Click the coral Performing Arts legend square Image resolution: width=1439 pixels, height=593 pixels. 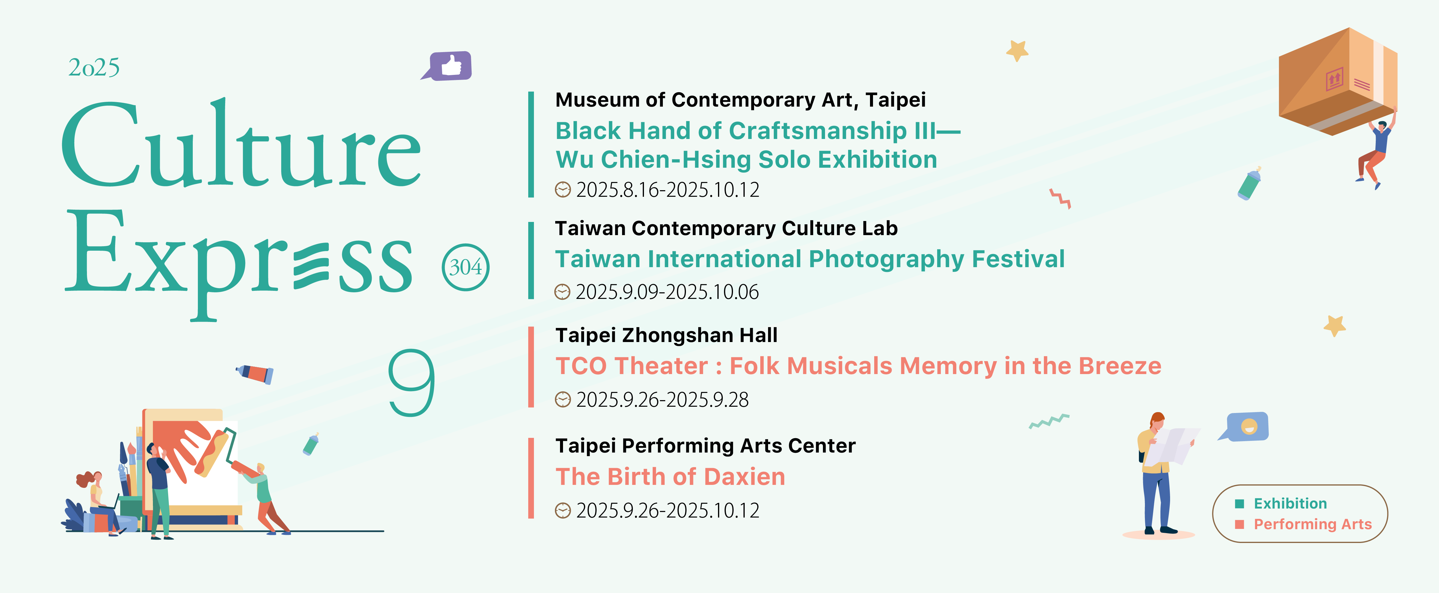[1240, 524]
